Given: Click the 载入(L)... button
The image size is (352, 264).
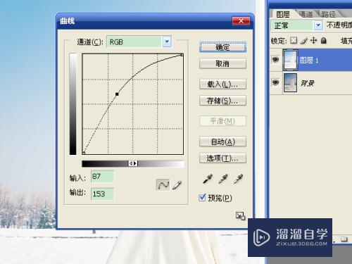Looking at the screenshot, I should (222, 84).
